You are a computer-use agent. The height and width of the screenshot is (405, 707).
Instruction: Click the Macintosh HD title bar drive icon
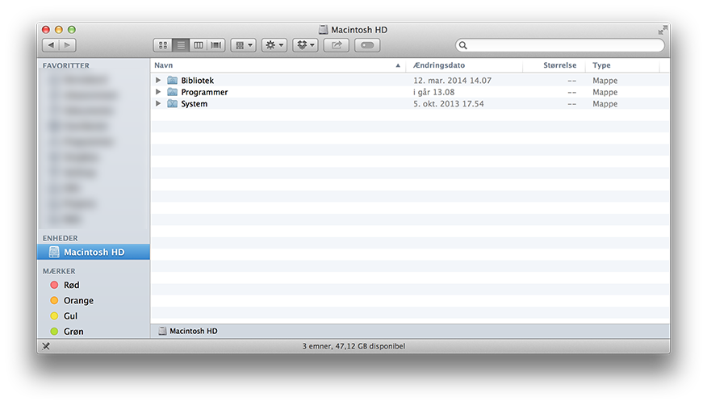coord(323,30)
